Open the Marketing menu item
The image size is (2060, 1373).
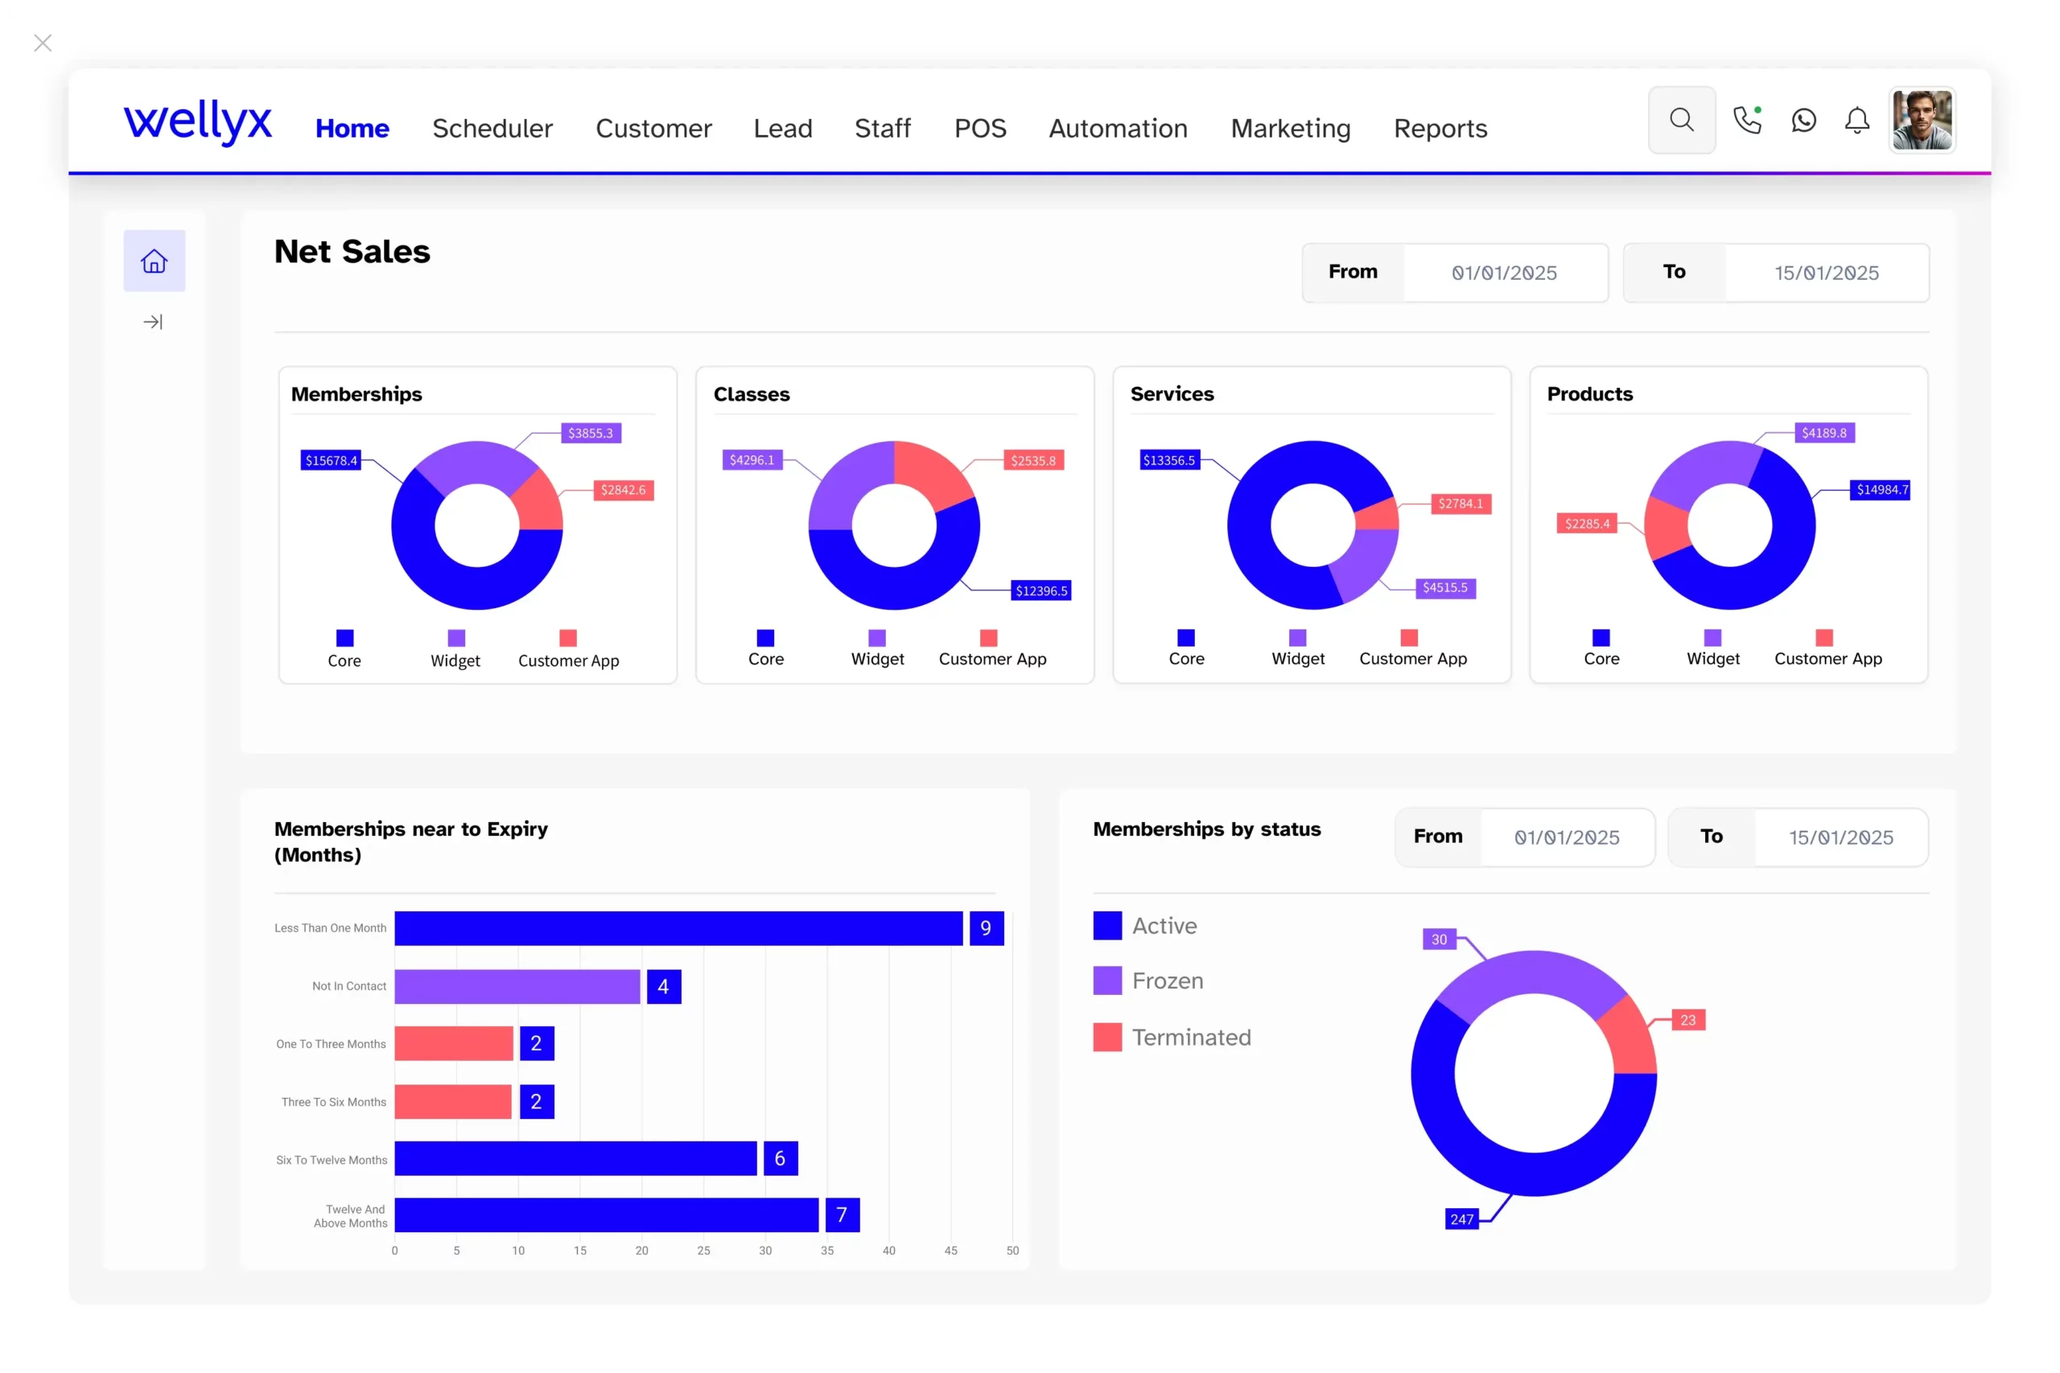point(1290,129)
